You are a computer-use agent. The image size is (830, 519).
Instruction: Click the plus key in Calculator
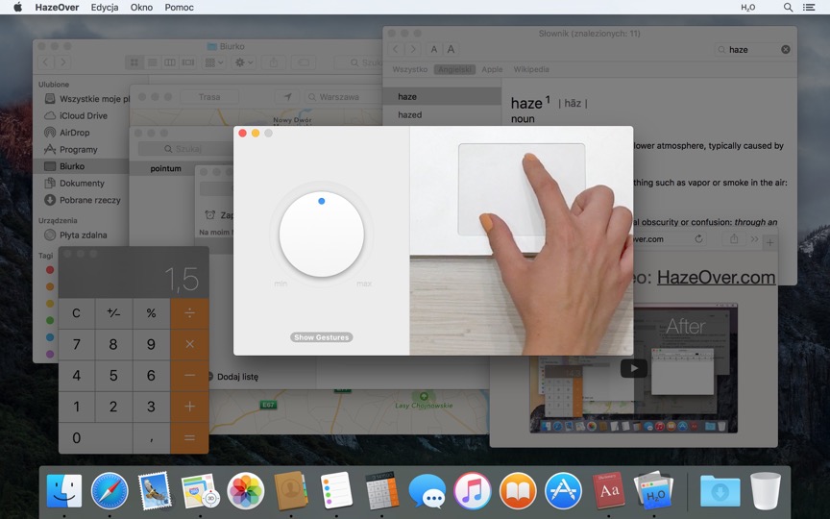pos(189,407)
